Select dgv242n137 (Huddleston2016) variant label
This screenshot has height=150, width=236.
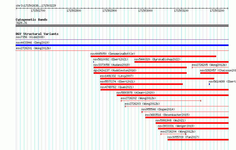point(115,70)
